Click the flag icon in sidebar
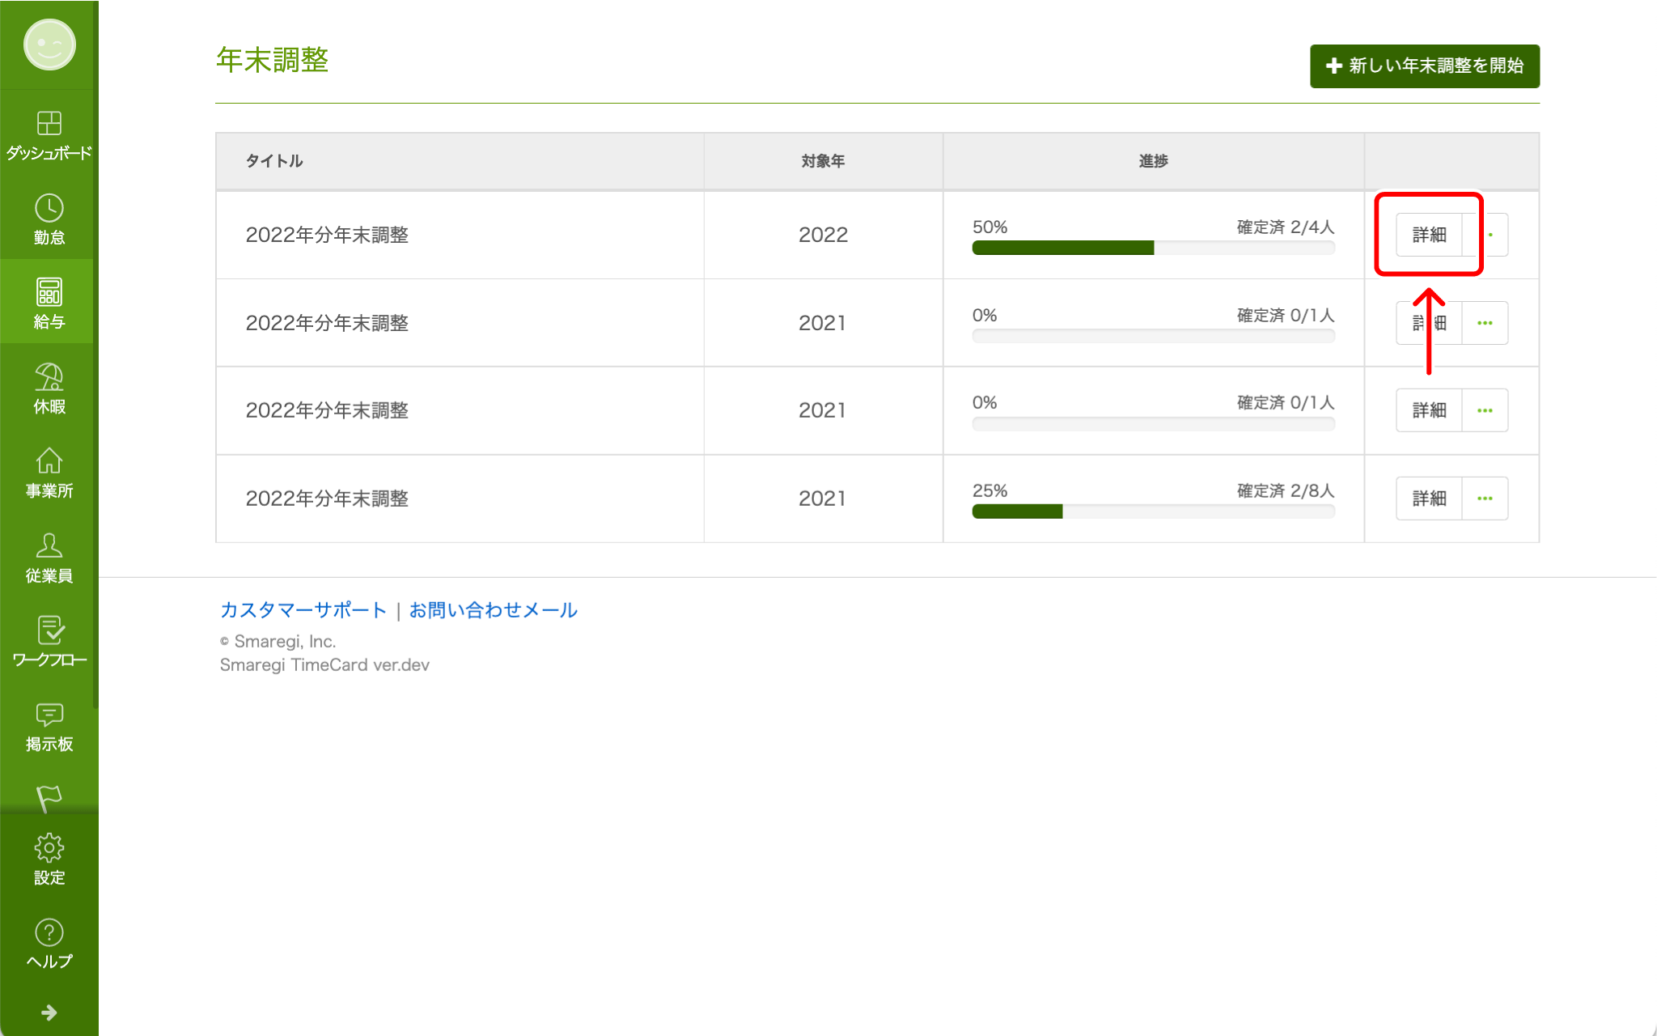 click(x=49, y=798)
